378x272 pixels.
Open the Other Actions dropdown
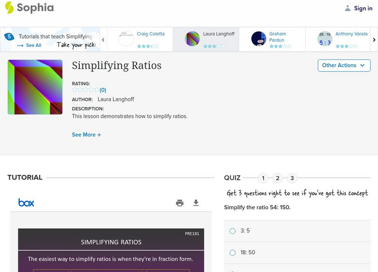tap(344, 66)
